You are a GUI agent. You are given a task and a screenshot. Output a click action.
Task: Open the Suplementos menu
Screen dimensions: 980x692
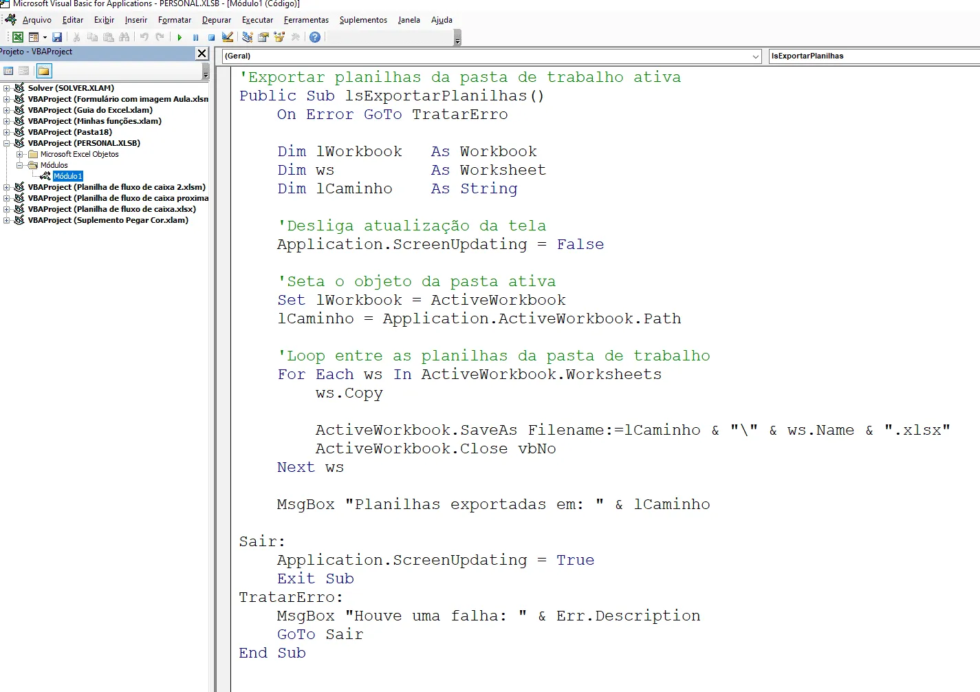coord(363,20)
